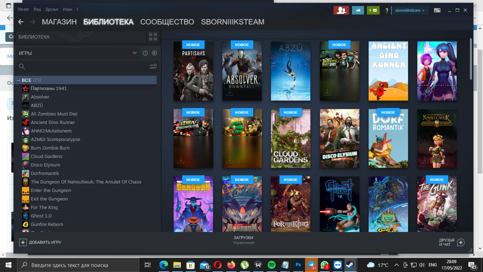Click the ДОБАВИТЬ ИГРУ button
The image size is (483, 272).
(40, 242)
